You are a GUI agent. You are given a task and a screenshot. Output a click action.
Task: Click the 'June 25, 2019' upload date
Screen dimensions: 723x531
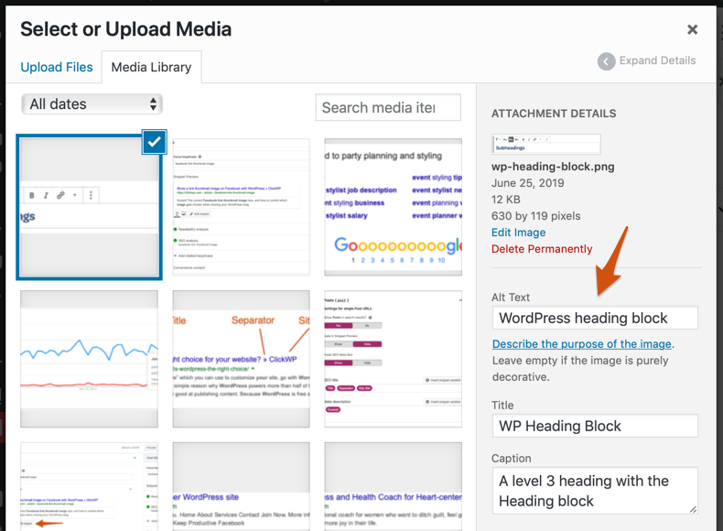coord(527,183)
